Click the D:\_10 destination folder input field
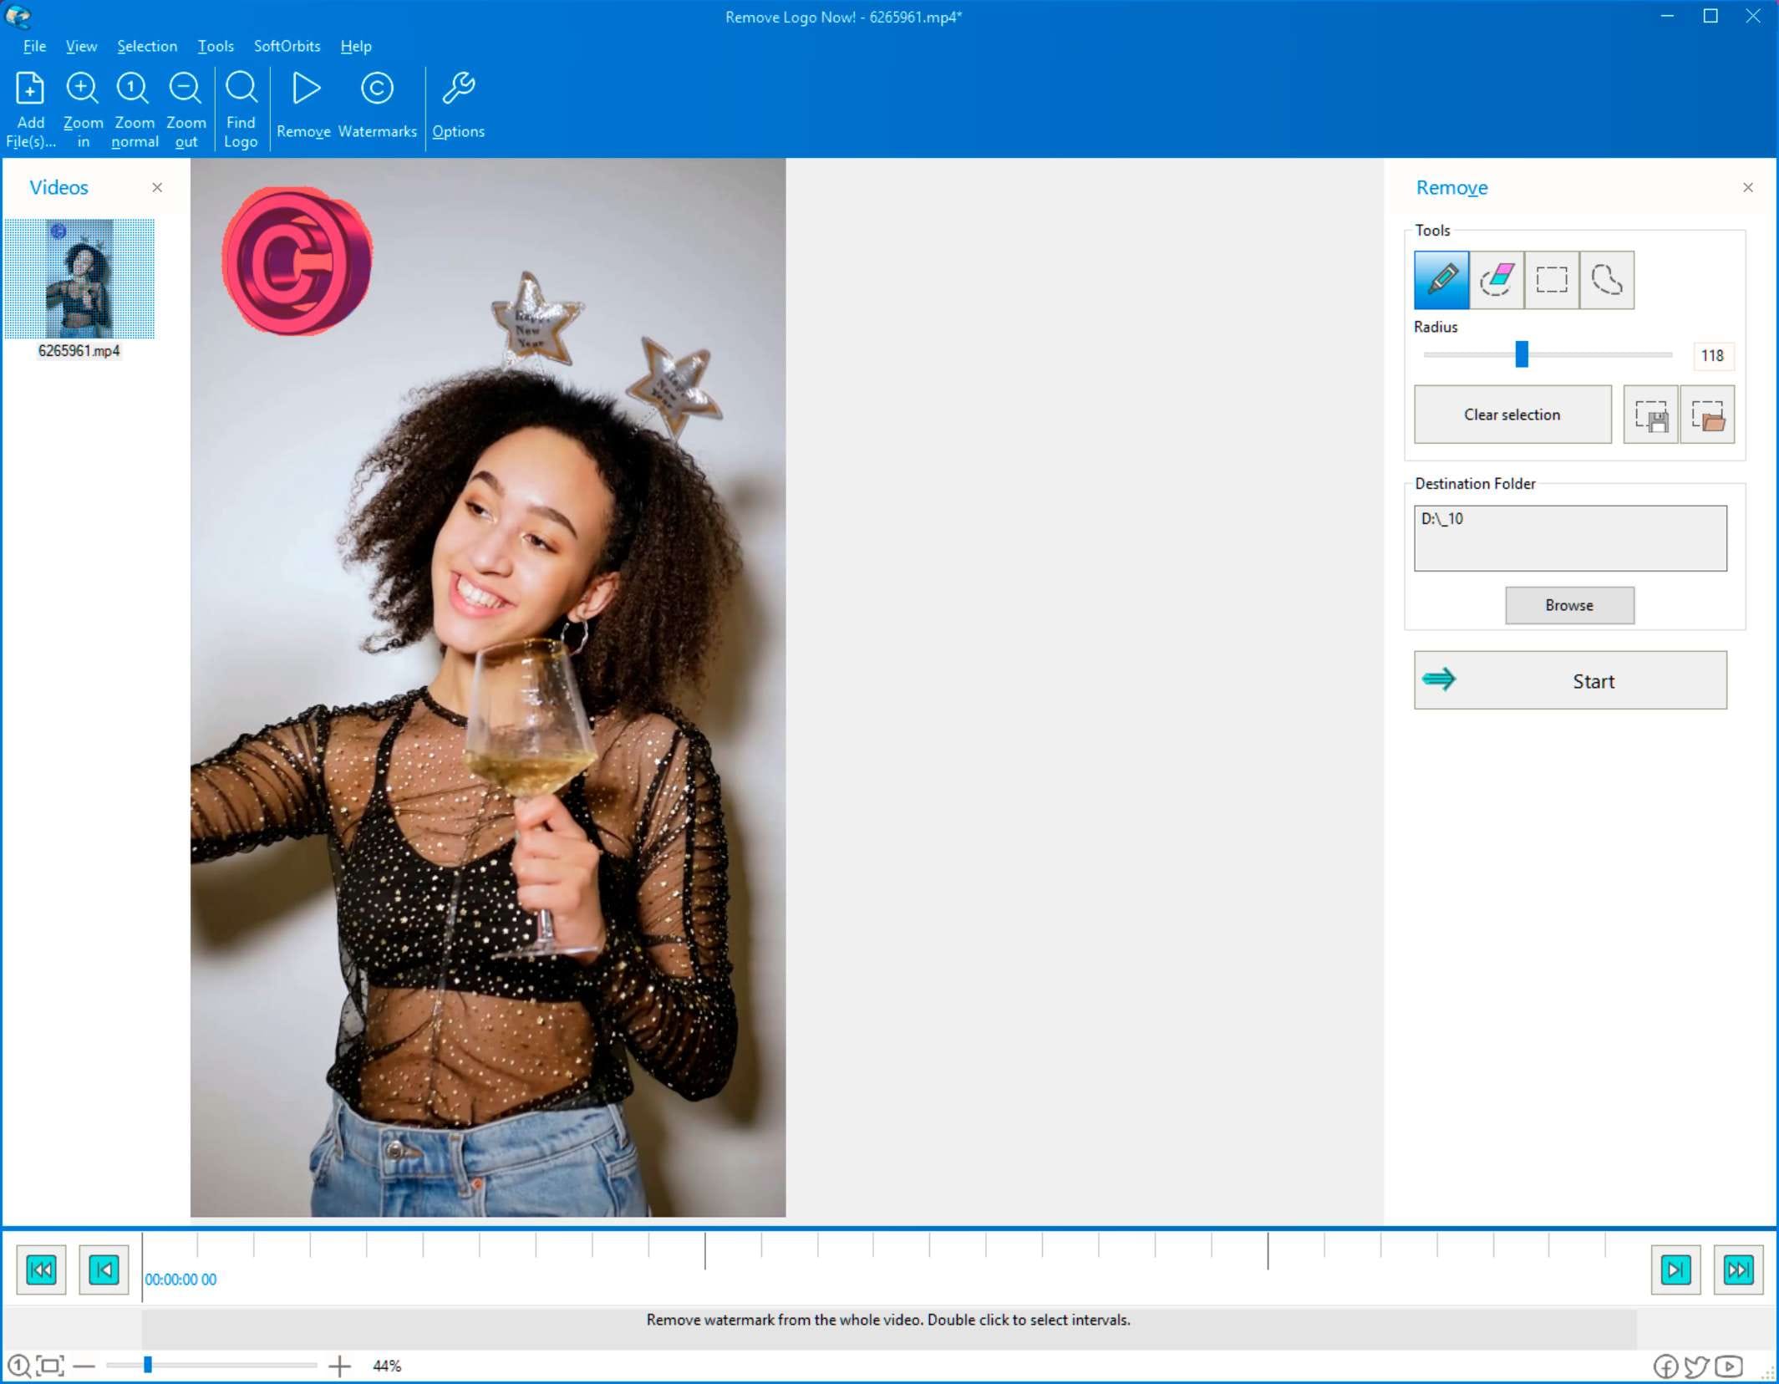The height and width of the screenshot is (1384, 1779). coord(1569,537)
